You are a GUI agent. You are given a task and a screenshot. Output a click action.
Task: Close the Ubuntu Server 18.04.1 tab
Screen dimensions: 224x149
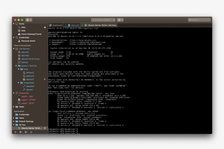[82, 25]
